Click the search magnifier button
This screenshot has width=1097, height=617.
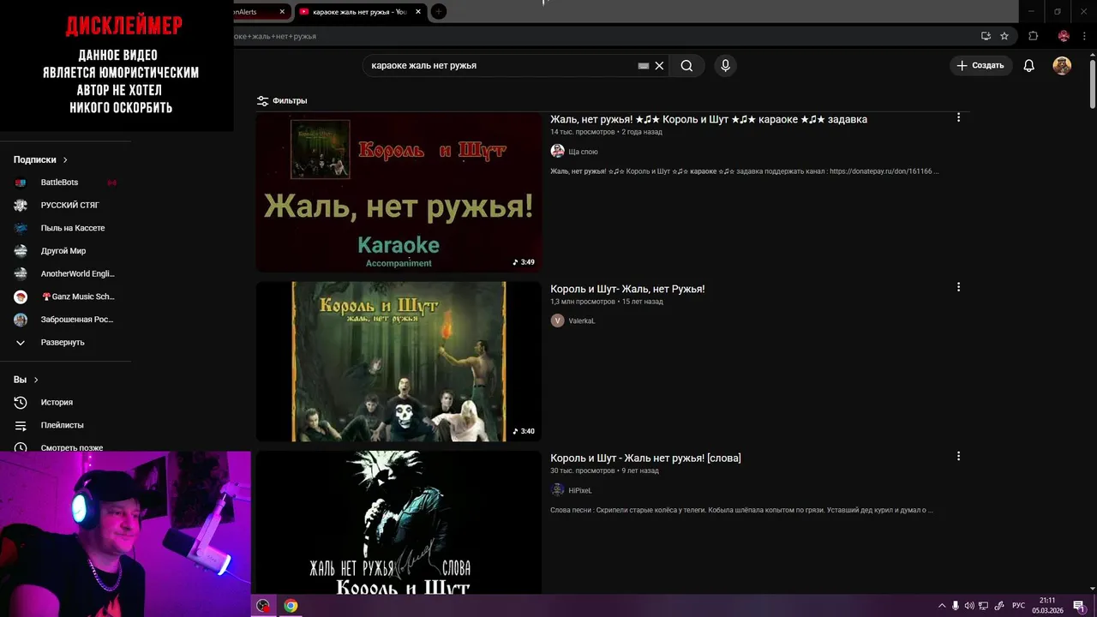pos(686,66)
